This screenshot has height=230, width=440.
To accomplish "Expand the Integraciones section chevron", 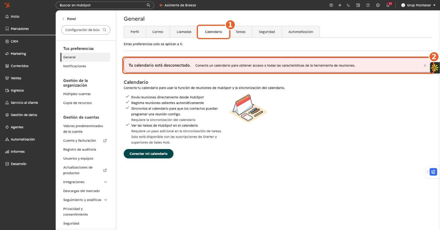I will click(x=106, y=182).
